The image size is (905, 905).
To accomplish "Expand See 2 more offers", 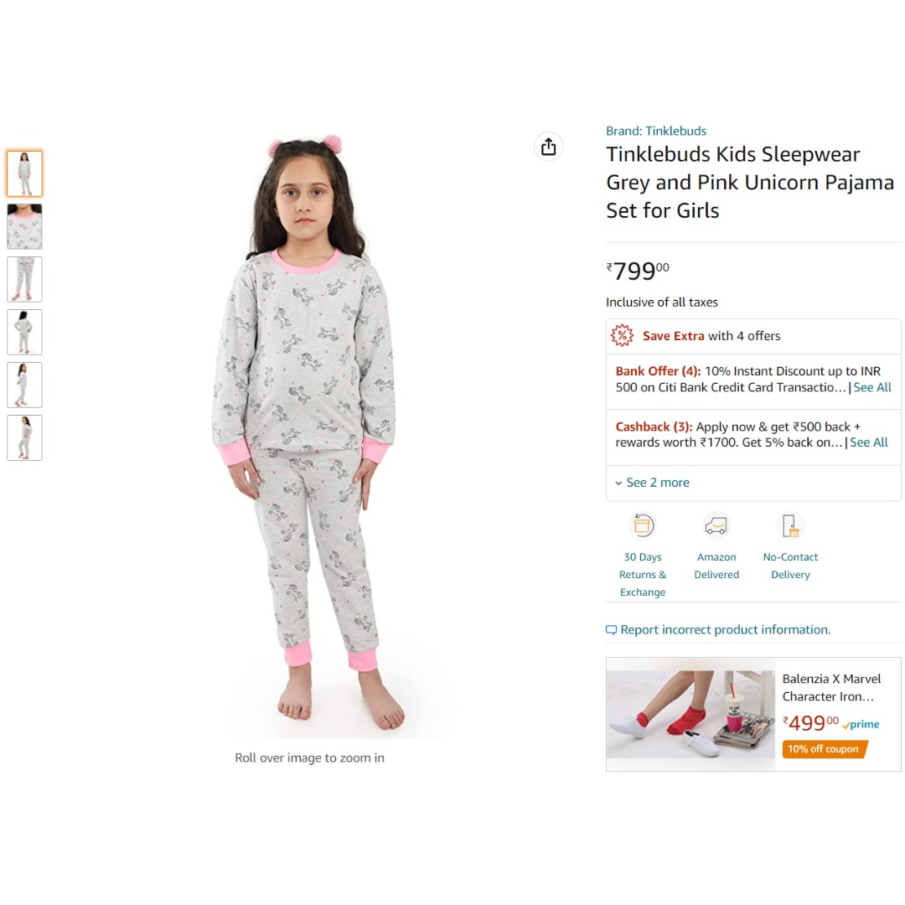I will tap(652, 483).
